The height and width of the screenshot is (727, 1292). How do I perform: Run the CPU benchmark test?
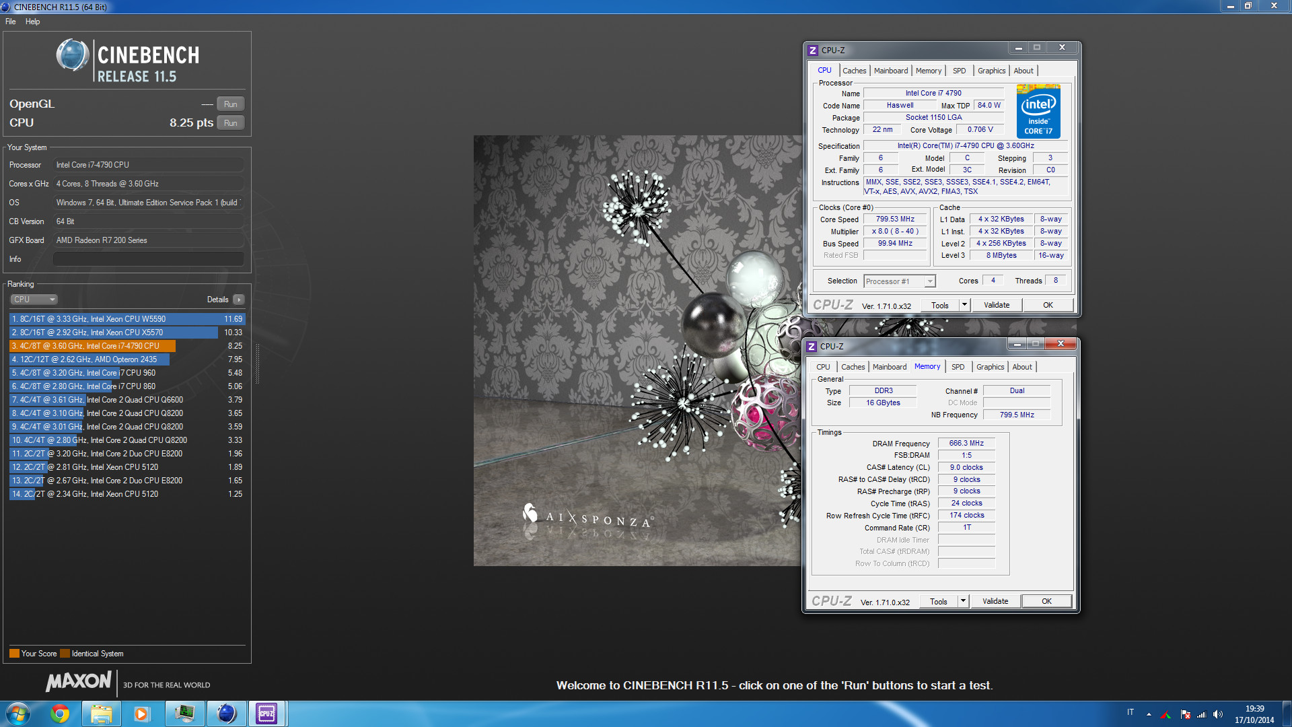tap(230, 123)
